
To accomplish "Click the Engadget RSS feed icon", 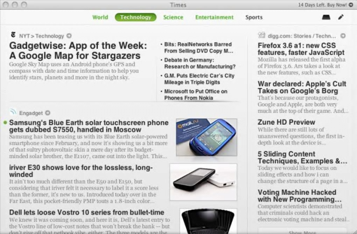I will click(x=13, y=112).
